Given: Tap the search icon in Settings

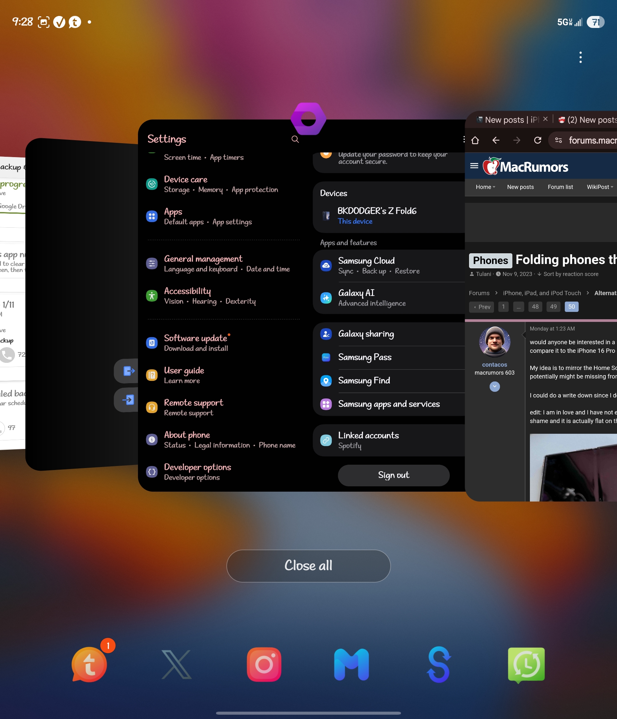Looking at the screenshot, I should point(295,139).
